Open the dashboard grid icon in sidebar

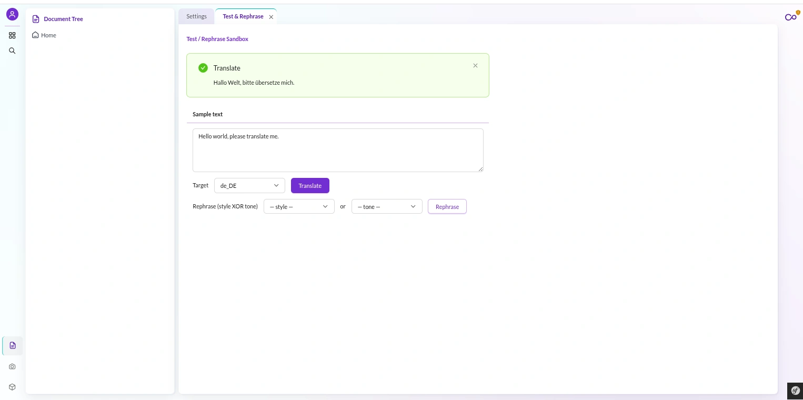click(12, 35)
